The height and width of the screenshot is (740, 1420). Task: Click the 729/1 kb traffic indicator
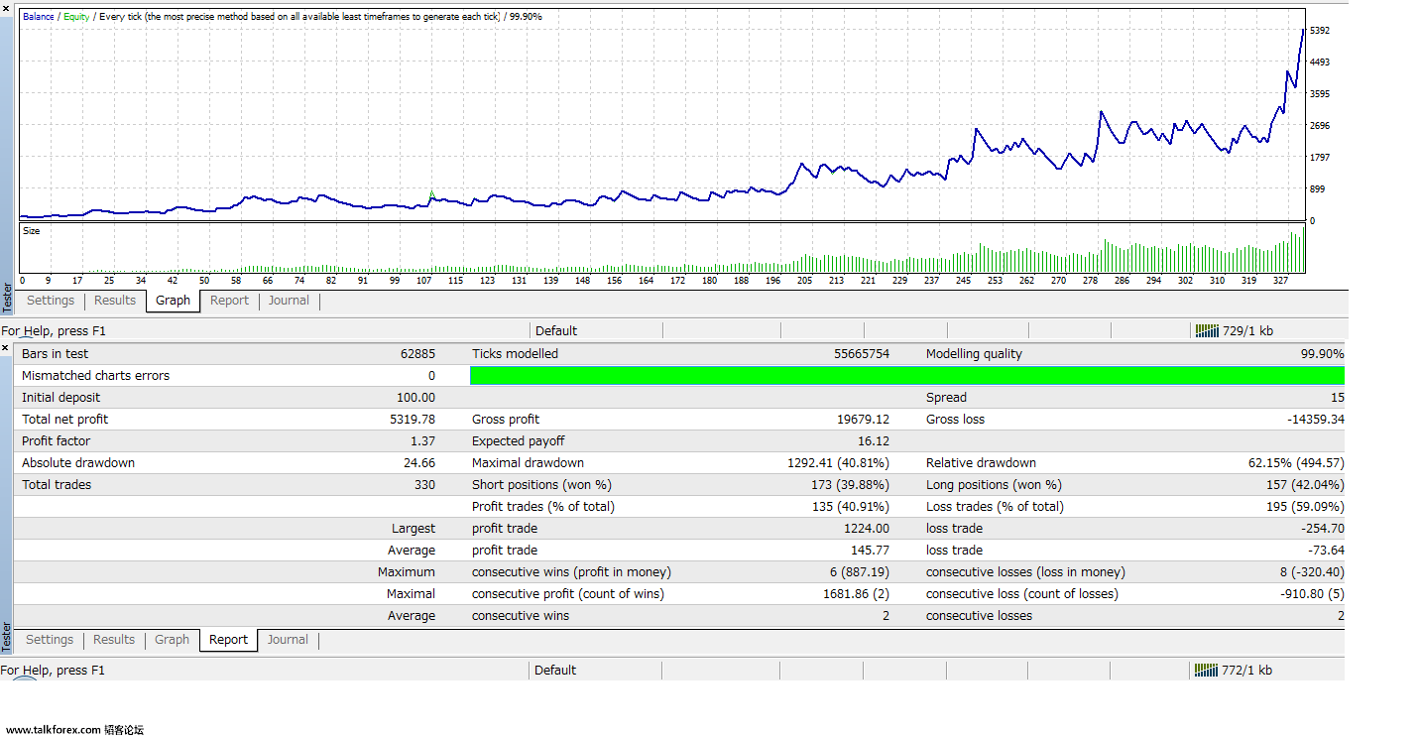[x=1247, y=331]
